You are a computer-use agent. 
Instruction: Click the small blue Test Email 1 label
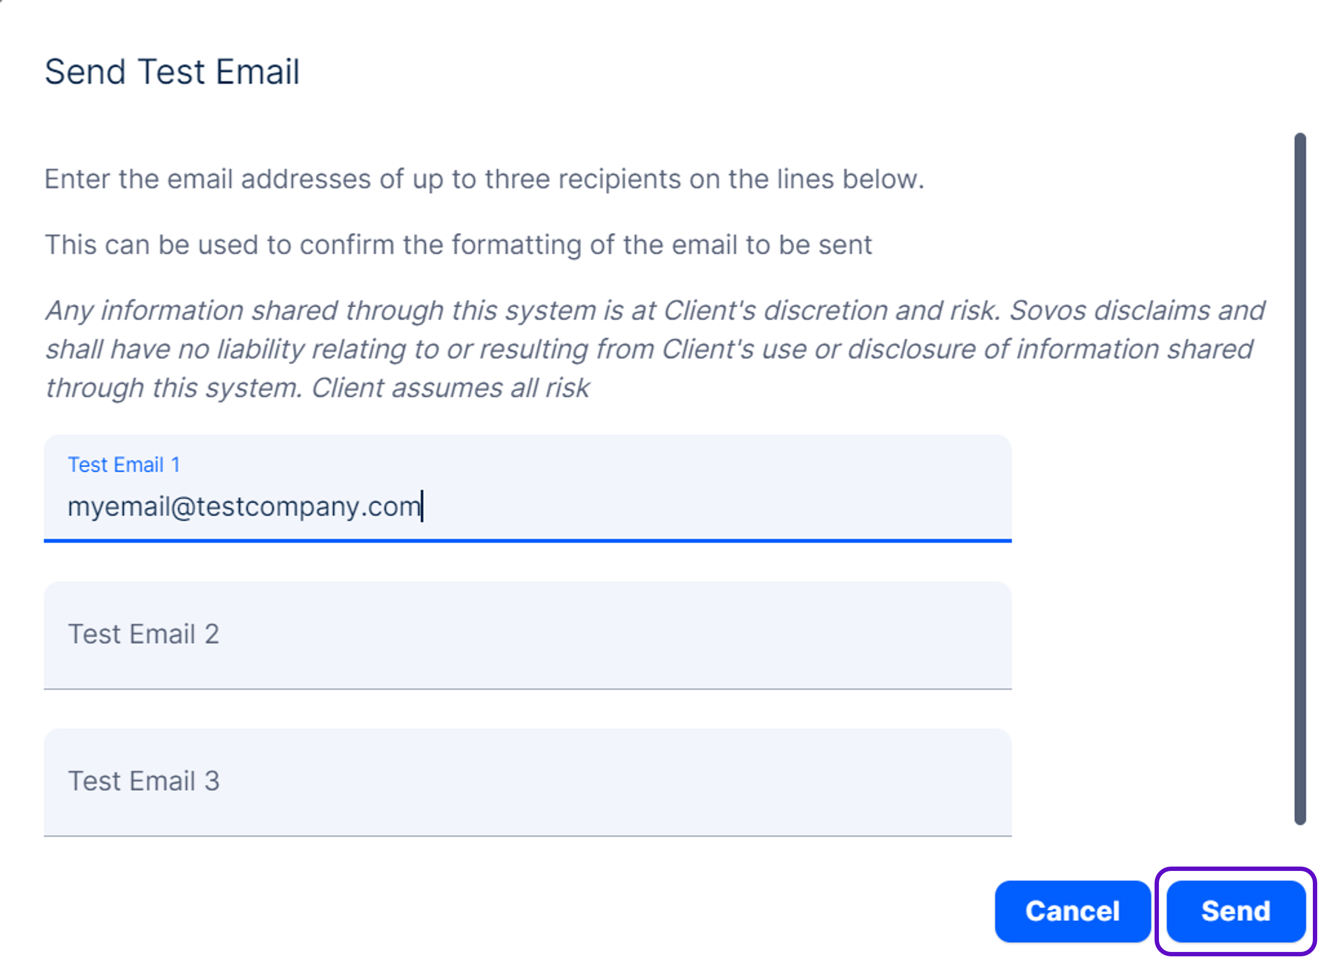pos(124,465)
